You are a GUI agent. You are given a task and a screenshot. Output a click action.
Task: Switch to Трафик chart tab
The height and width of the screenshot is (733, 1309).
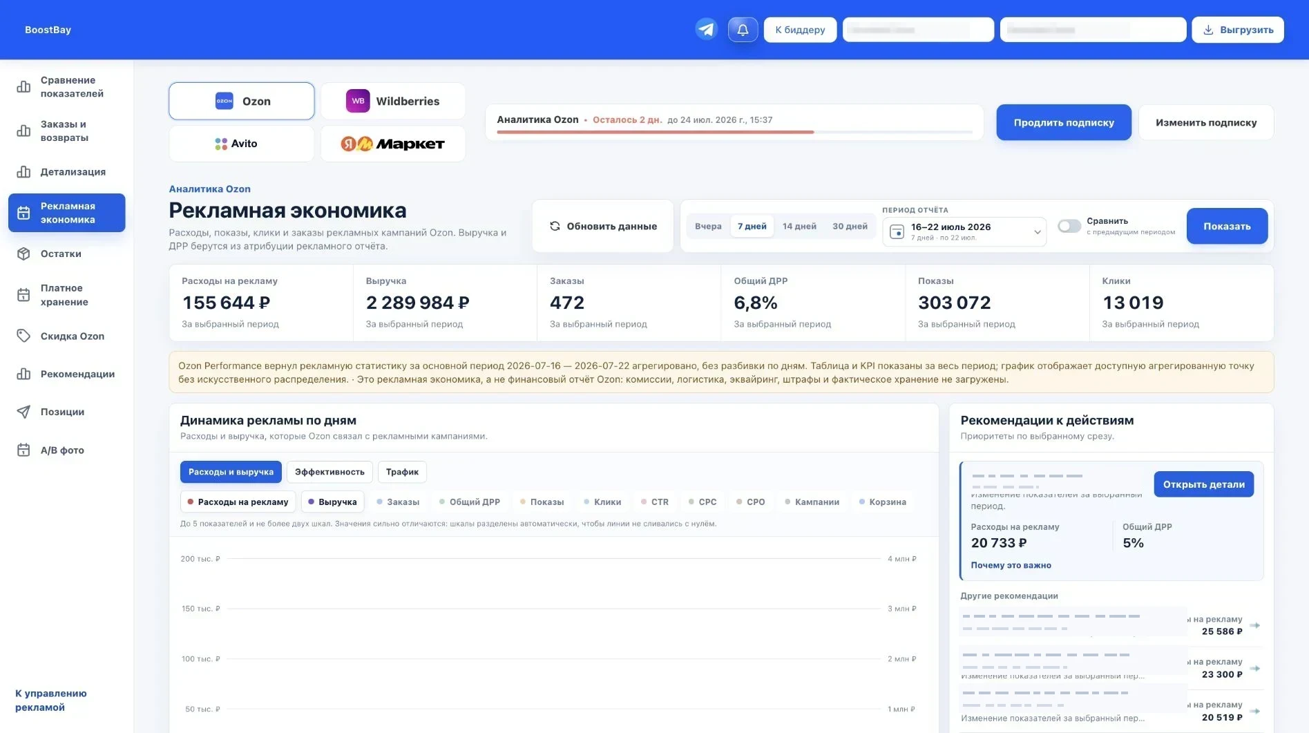click(x=402, y=472)
